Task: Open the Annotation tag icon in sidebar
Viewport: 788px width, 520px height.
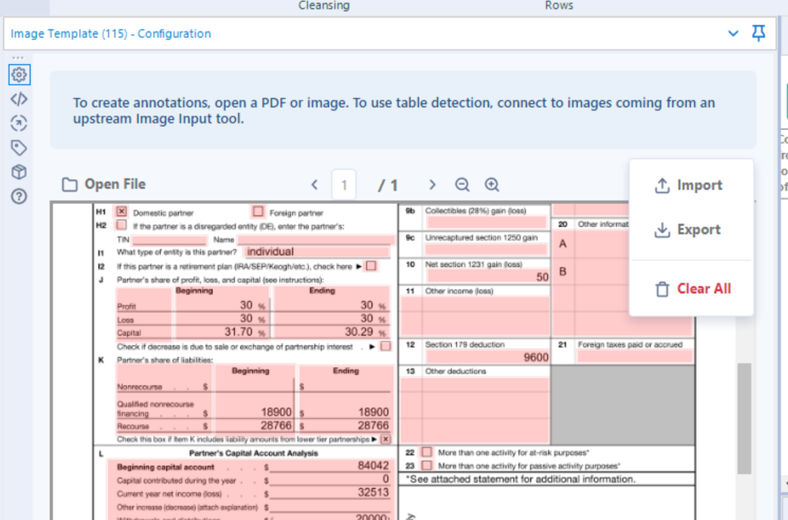Action: (x=19, y=147)
